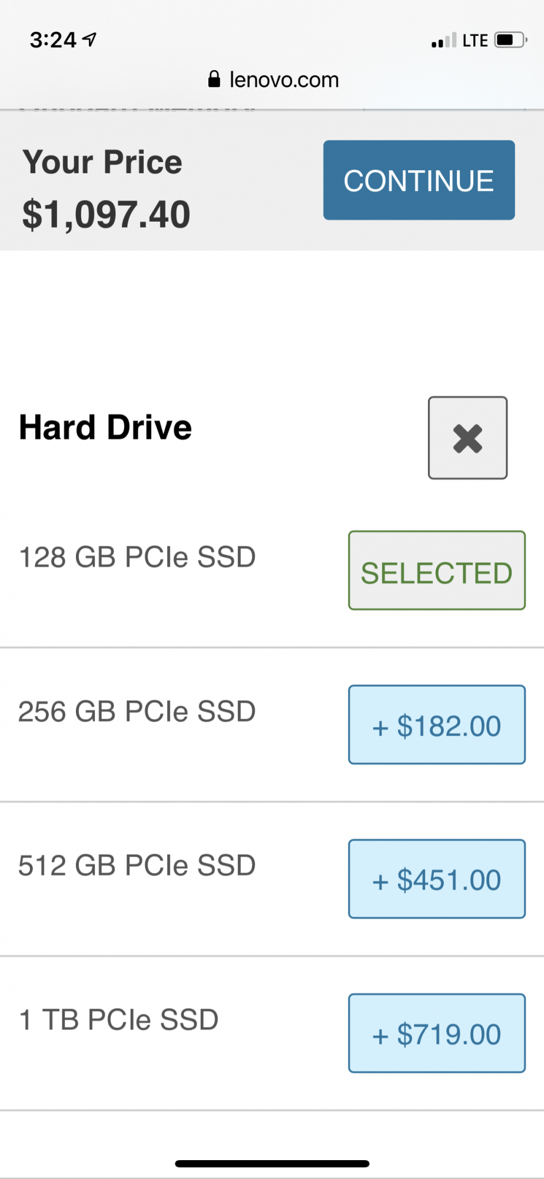Viewport: 544px width, 1179px height.
Task: Tap the padlock icon in address bar
Action: 214,79
